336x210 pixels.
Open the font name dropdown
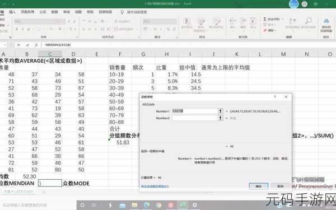pos(63,21)
